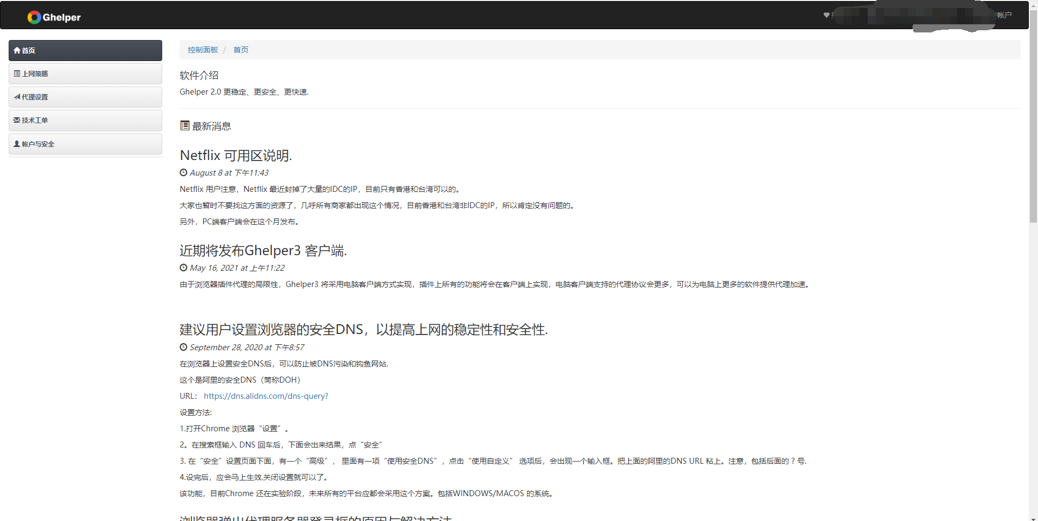Click the 控制面板 breadcrumb link
The image size is (1038, 521).
point(203,50)
